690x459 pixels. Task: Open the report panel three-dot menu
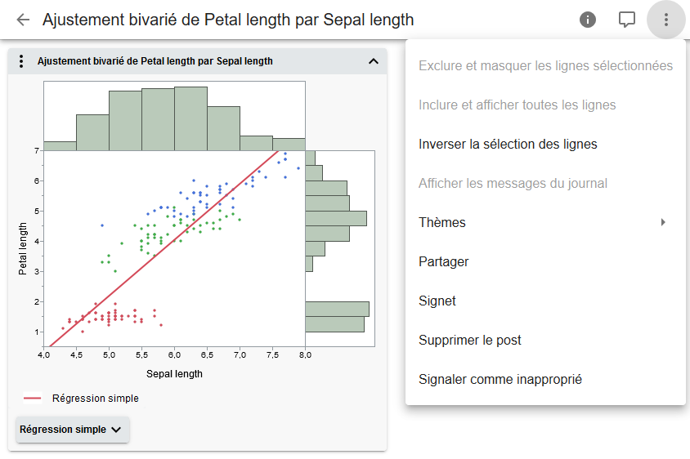(x=22, y=61)
